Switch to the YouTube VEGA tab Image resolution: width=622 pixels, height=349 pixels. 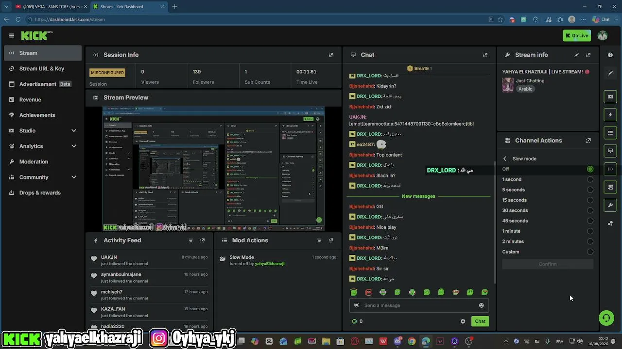tap(51, 7)
